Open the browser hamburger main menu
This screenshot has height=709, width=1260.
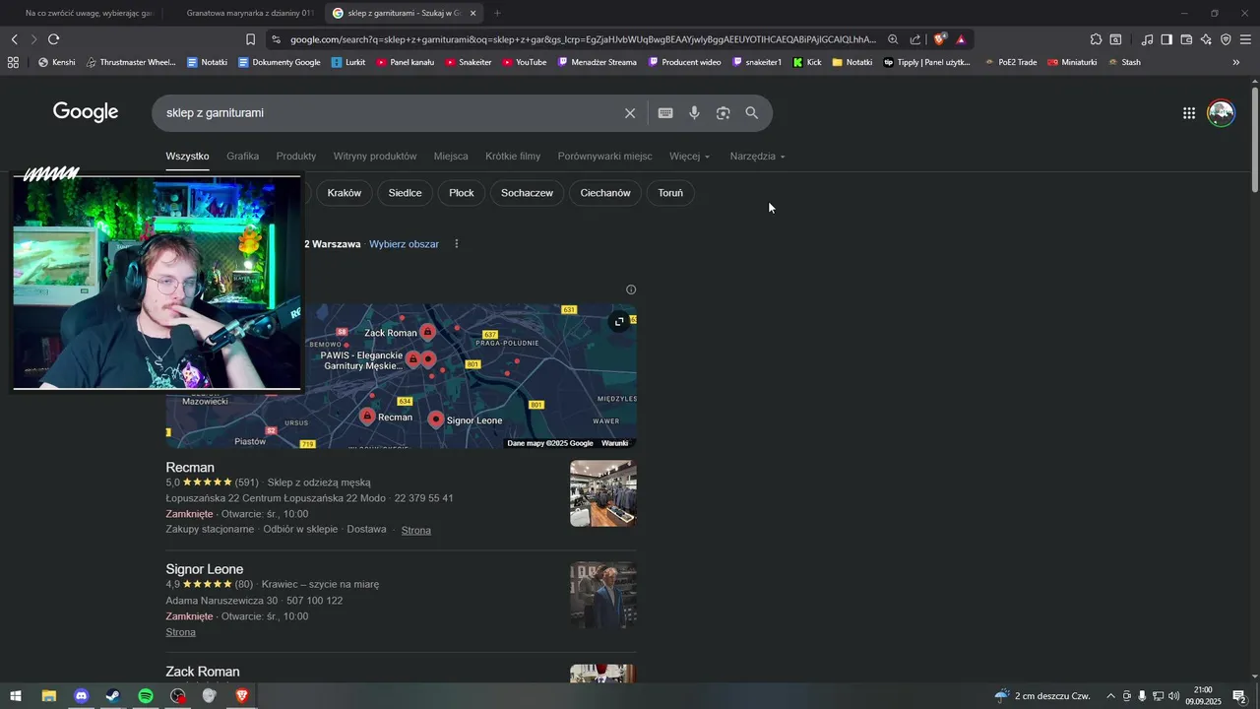[x=1245, y=39]
